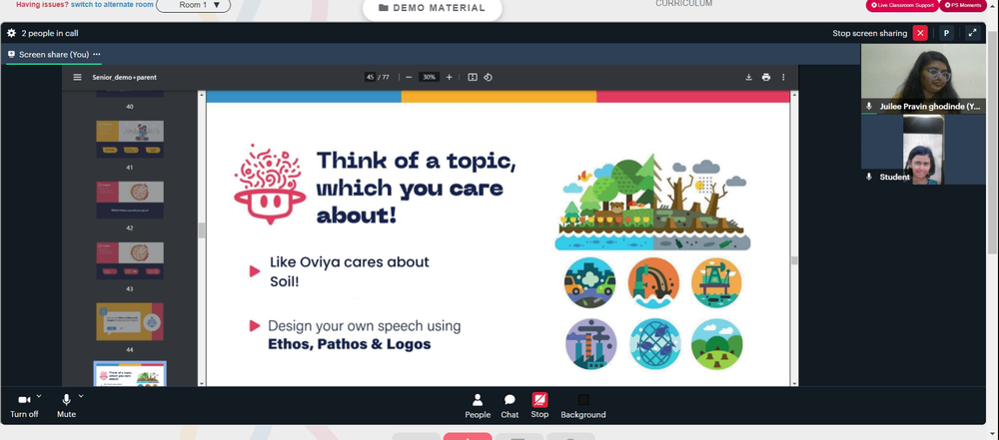This screenshot has width=999, height=440.
Task: Enter fullscreen mode for the call
Action: point(972,33)
